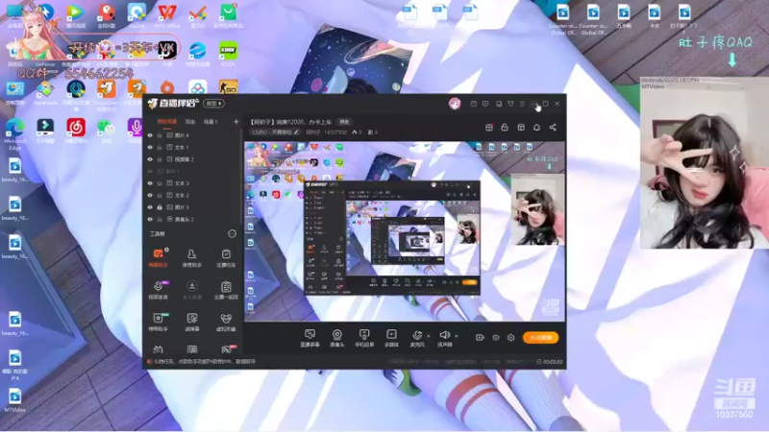Toggle visibility eye of 视频集 2 layer
This screenshot has width=769, height=432.
[x=150, y=159]
